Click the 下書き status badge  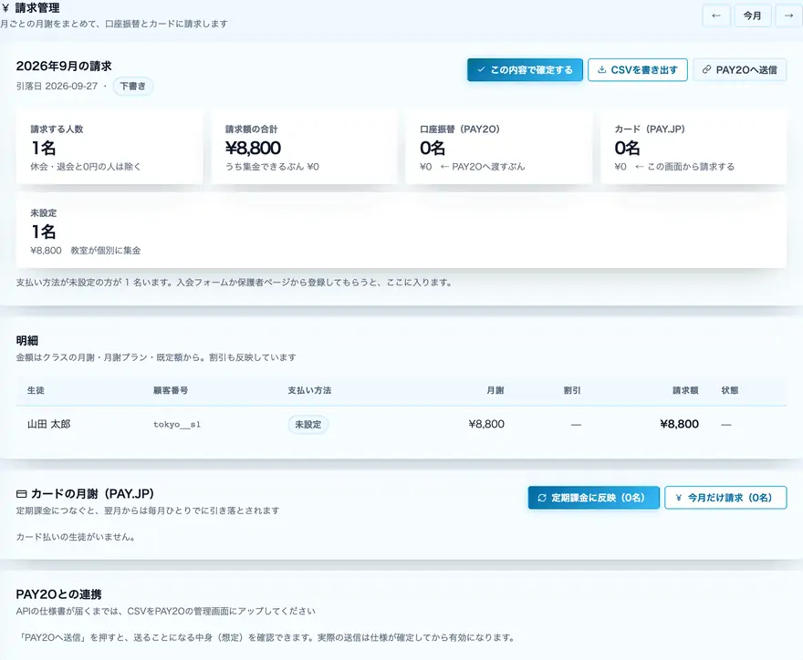pyautogui.click(x=132, y=86)
